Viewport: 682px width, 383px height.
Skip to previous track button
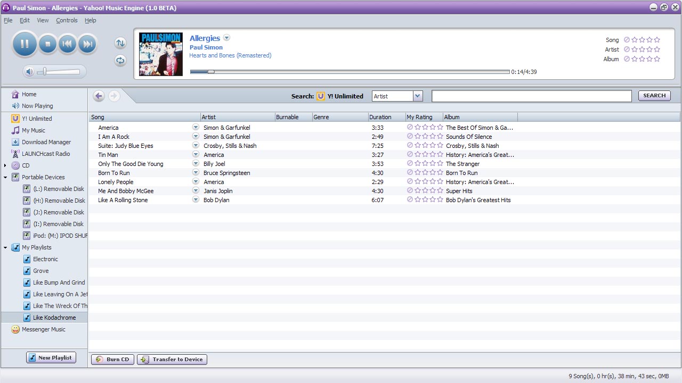click(x=67, y=44)
